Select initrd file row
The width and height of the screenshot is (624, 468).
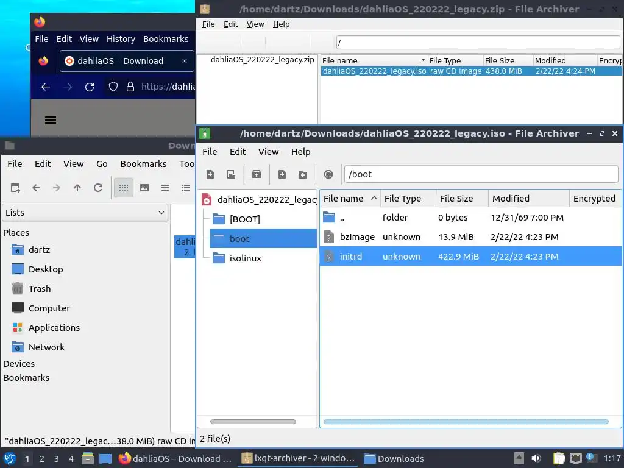[470, 257]
